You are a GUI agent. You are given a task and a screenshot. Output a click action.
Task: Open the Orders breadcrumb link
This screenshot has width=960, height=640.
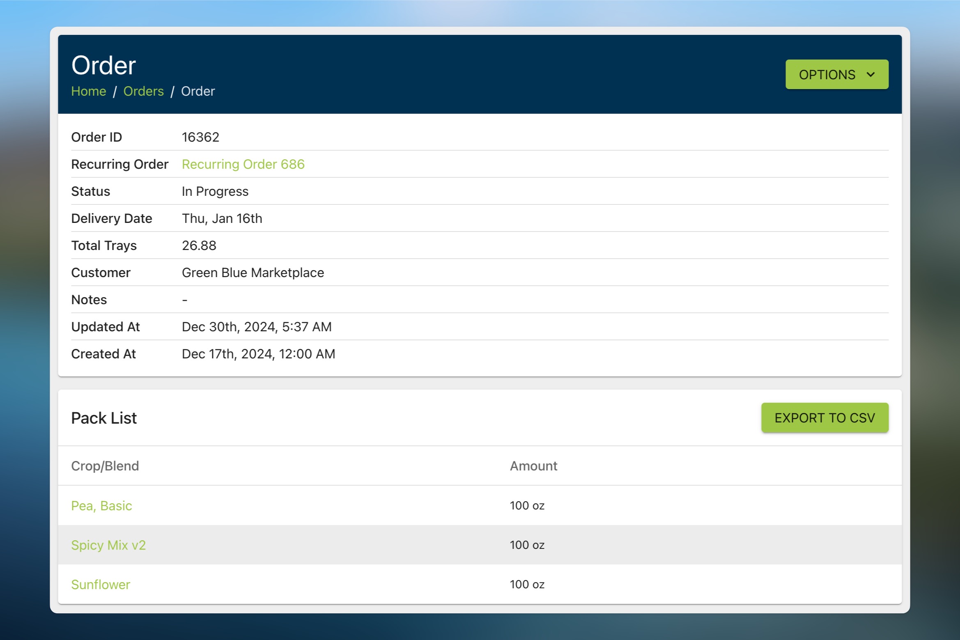143,91
